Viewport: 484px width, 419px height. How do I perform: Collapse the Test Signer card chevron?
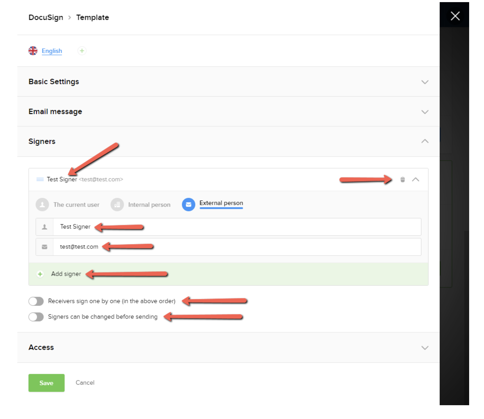click(x=416, y=180)
